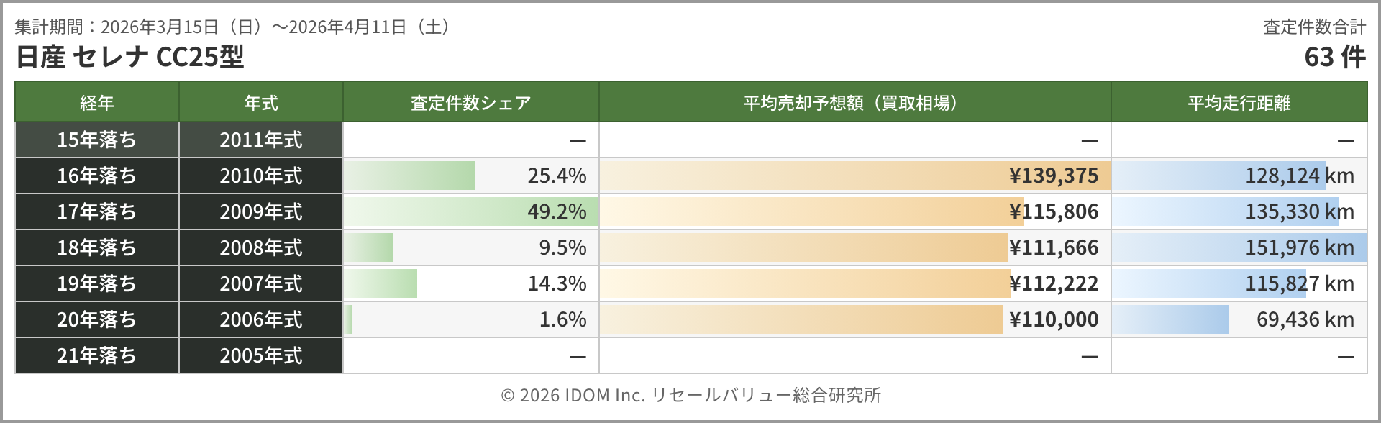1381x423 pixels.
Task: Select the 16年落ち row label
Action: (97, 176)
